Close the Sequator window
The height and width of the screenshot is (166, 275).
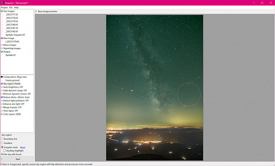(271, 3)
